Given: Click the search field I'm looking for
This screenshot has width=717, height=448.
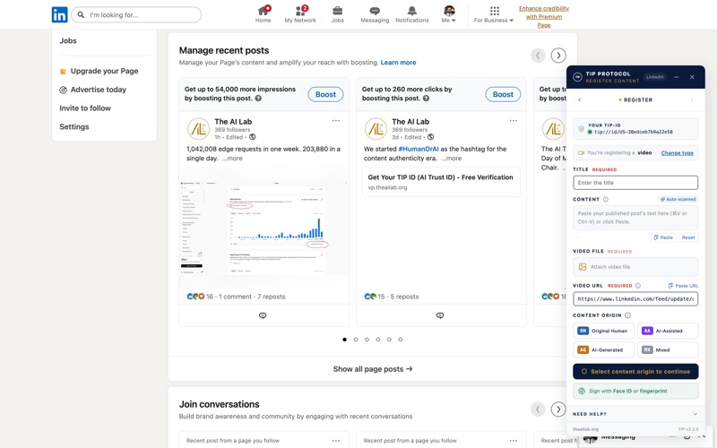Looking at the screenshot, I should pyautogui.click(x=136, y=14).
